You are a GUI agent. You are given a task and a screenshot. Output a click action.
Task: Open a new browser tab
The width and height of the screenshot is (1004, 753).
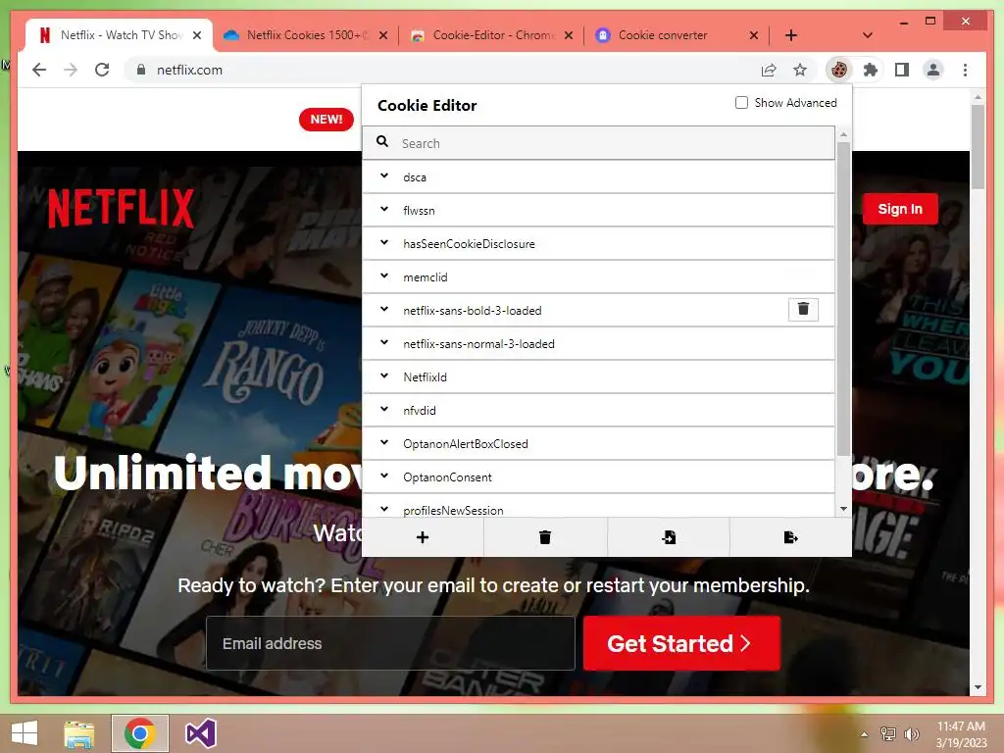tap(791, 35)
